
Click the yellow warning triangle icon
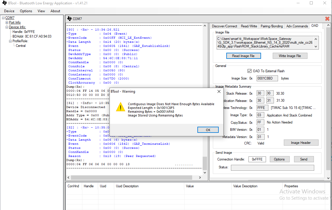120,107
